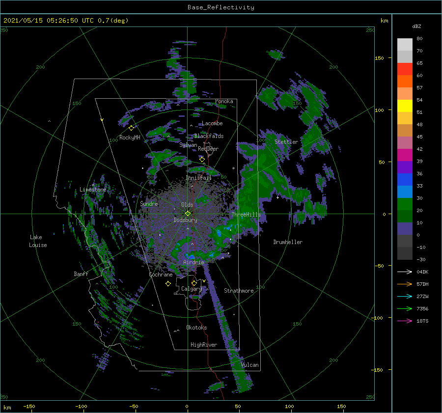Click the Drumheller label
This screenshot has width=442, height=413.
[288, 242]
